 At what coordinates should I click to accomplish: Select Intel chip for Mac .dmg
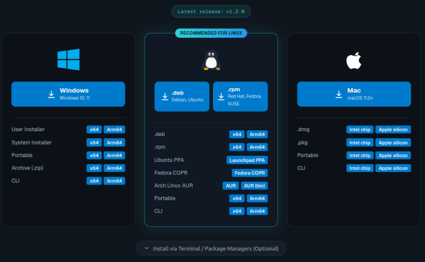(x=360, y=130)
